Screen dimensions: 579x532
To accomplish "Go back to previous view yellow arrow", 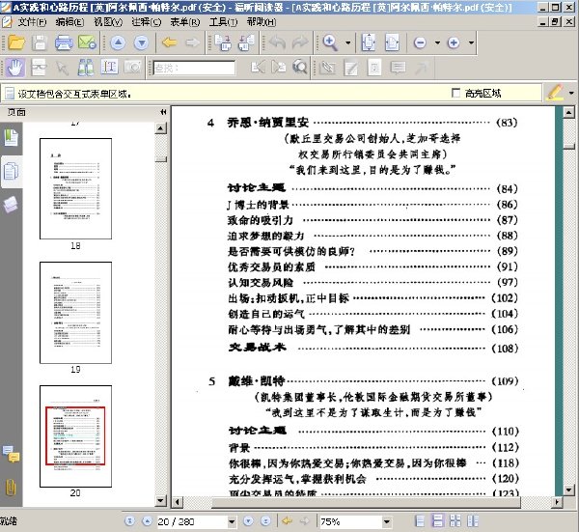I will click(x=169, y=42).
